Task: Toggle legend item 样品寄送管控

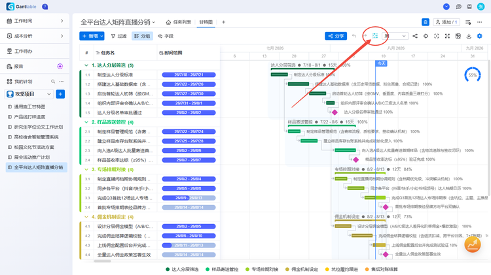Action: (x=222, y=269)
